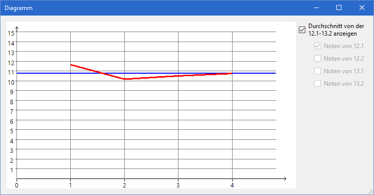Click the y-axis label 15

tap(11, 34)
